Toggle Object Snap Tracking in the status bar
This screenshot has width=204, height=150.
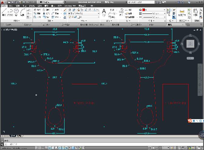click(60, 148)
